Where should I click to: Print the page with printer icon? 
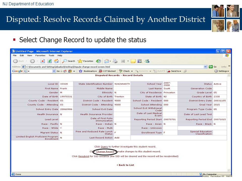115,61
